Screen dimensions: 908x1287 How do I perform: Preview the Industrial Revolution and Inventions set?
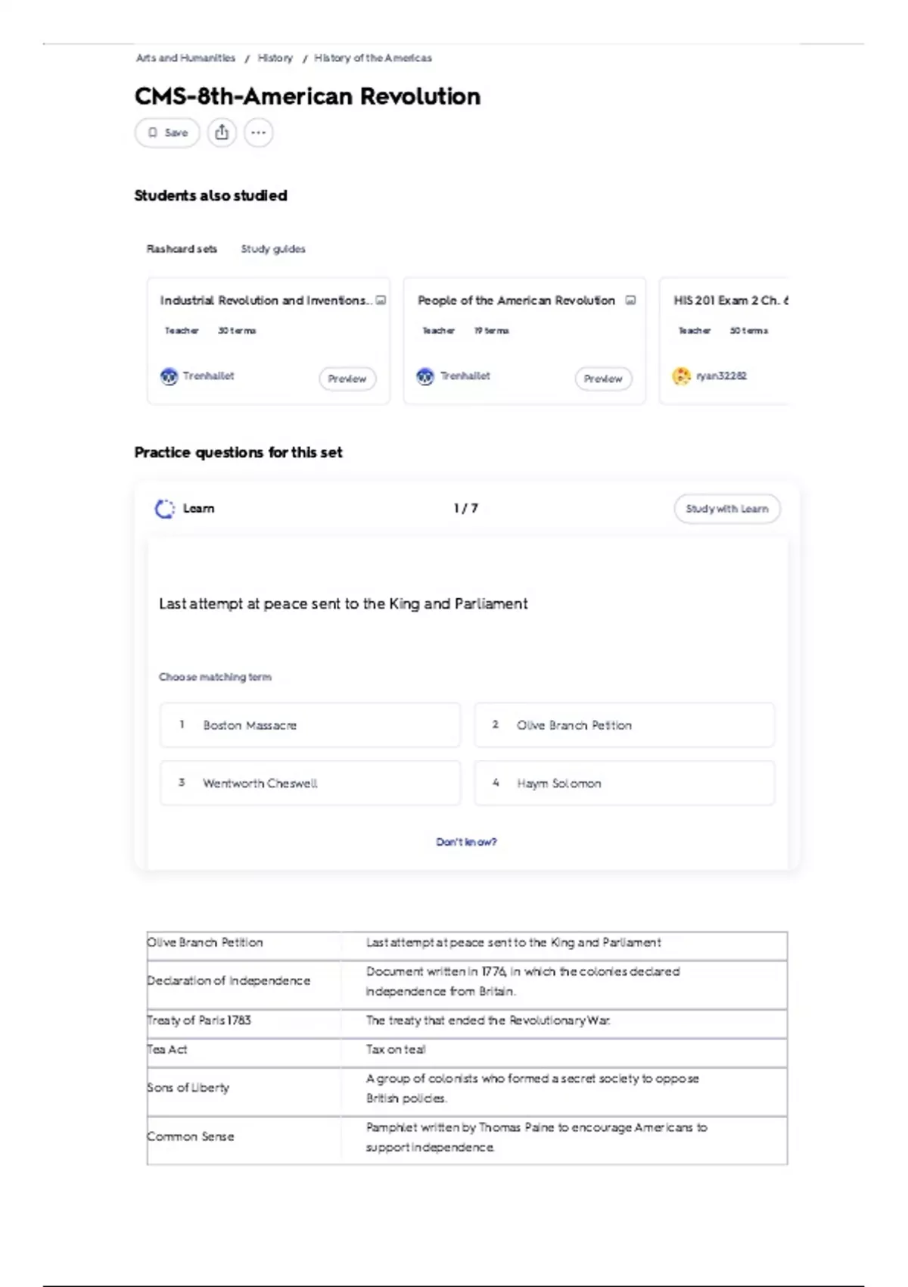click(347, 379)
